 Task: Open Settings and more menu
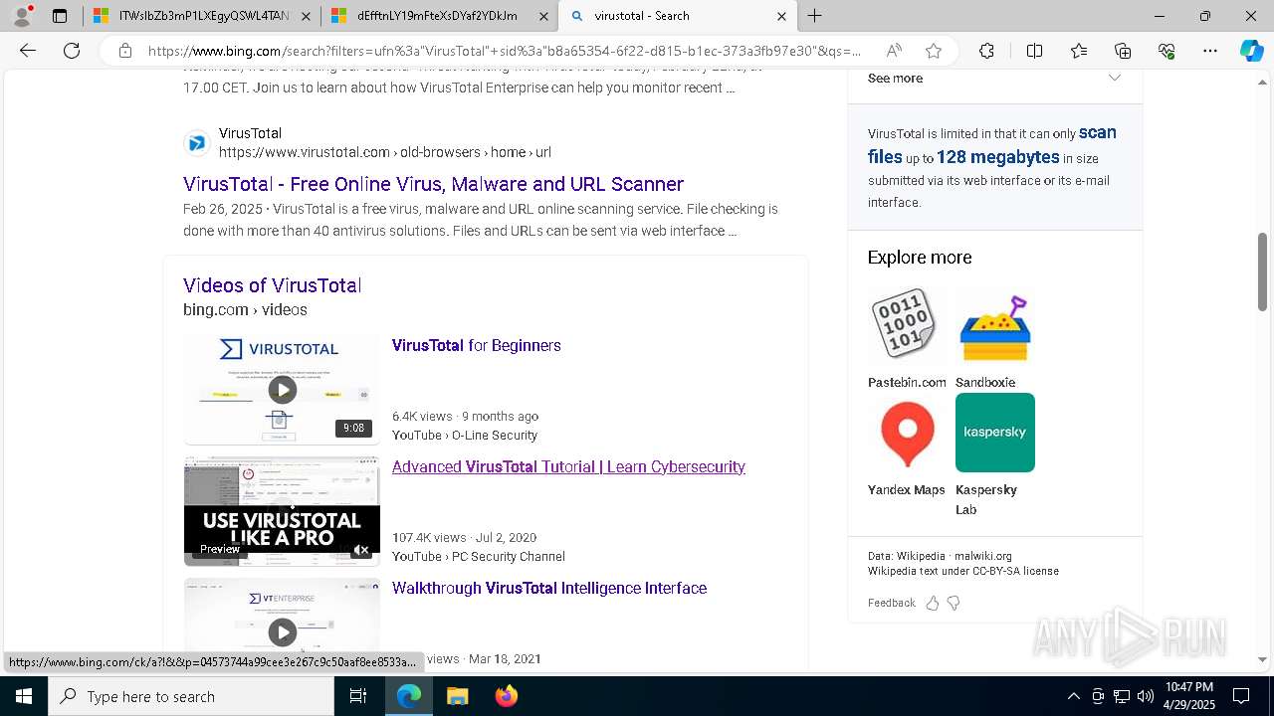pos(1210,51)
